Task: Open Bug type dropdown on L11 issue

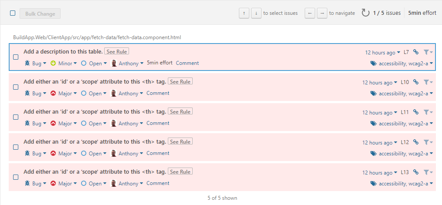Action: point(36,123)
